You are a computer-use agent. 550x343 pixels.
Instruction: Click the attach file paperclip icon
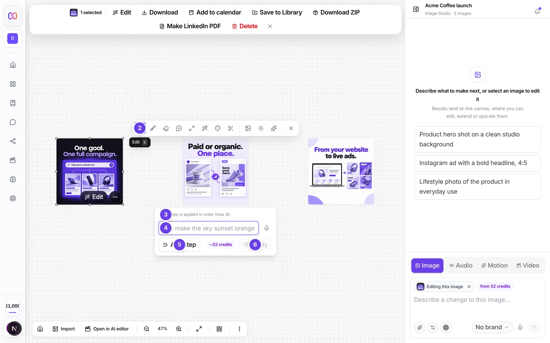(x=420, y=327)
